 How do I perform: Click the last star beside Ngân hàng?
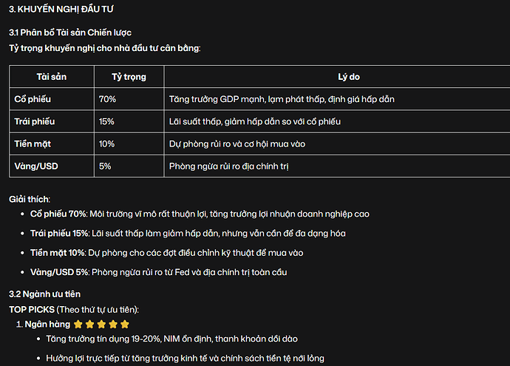coord(125,325)
